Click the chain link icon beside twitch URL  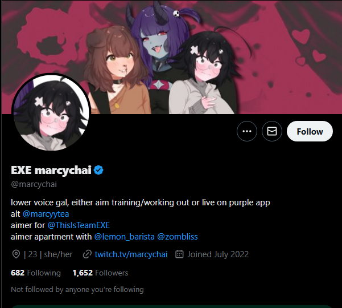point(87,254)
